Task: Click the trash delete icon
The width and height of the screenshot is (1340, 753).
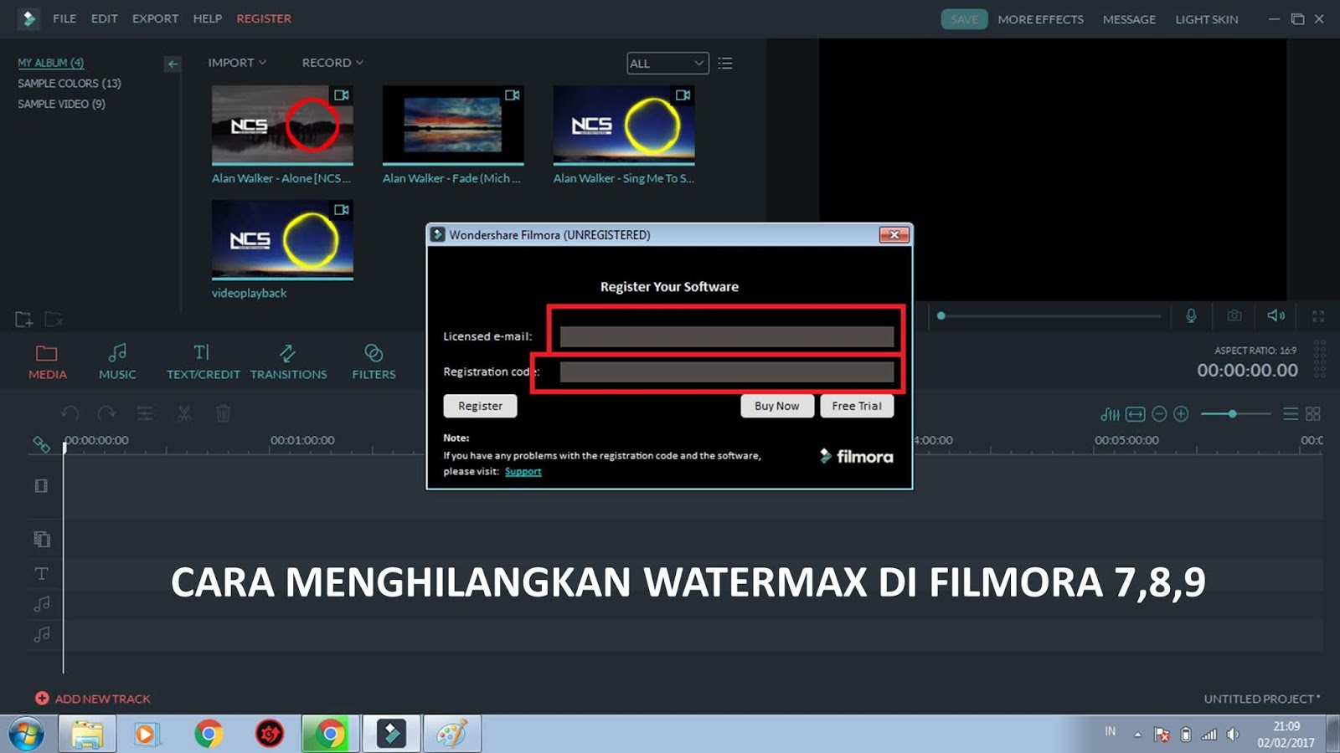Action: 223,413
